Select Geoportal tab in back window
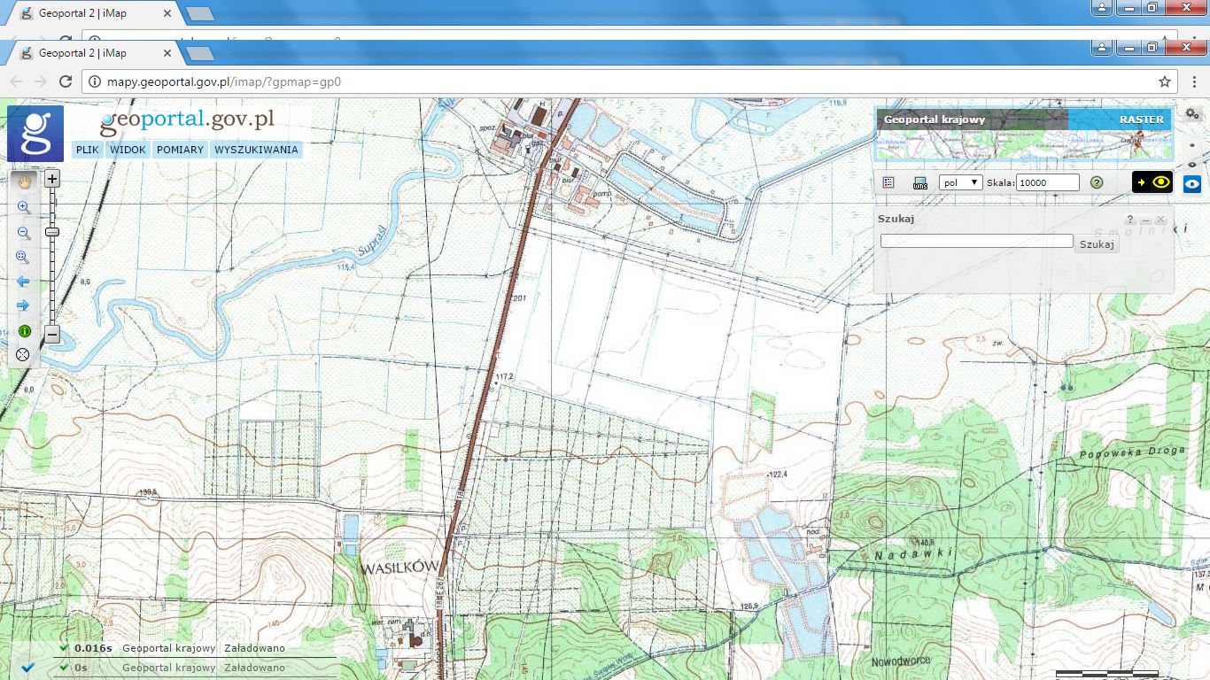The height and width of the screenshot is (680, 1210). pos(93,13)
